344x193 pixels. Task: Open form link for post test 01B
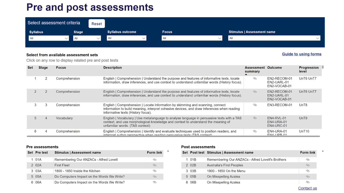point(308,159)
